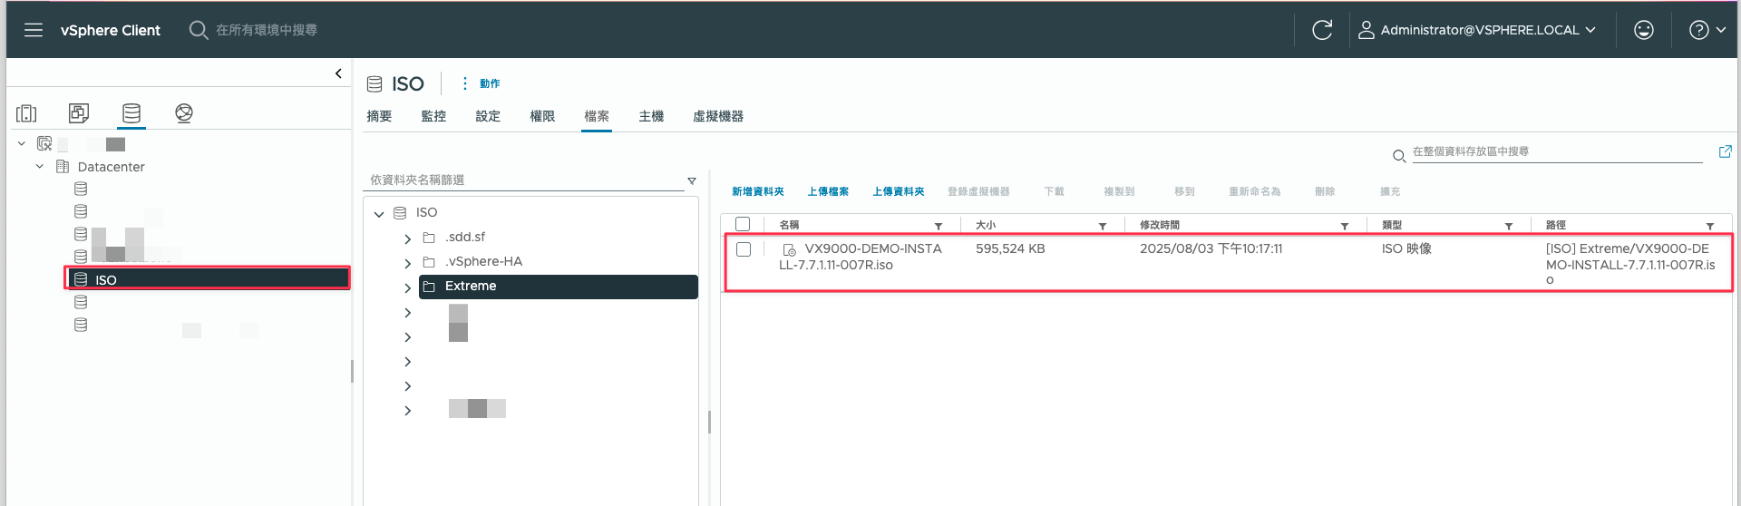Open the 主機 tab
Viewport: 1741px width, 506px height.
651,116
